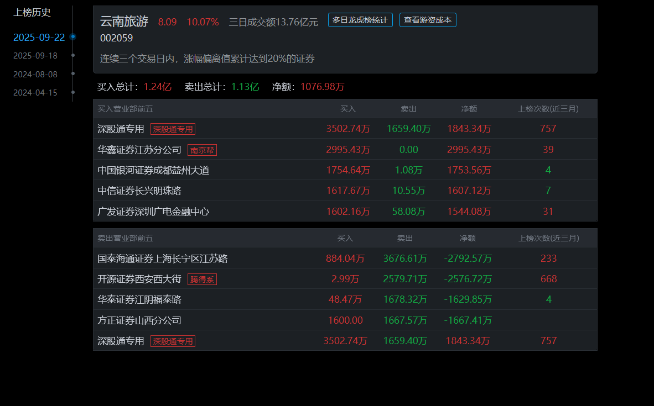Open 中信证券长兴明珠路 broker row

[x=345, y=191]
